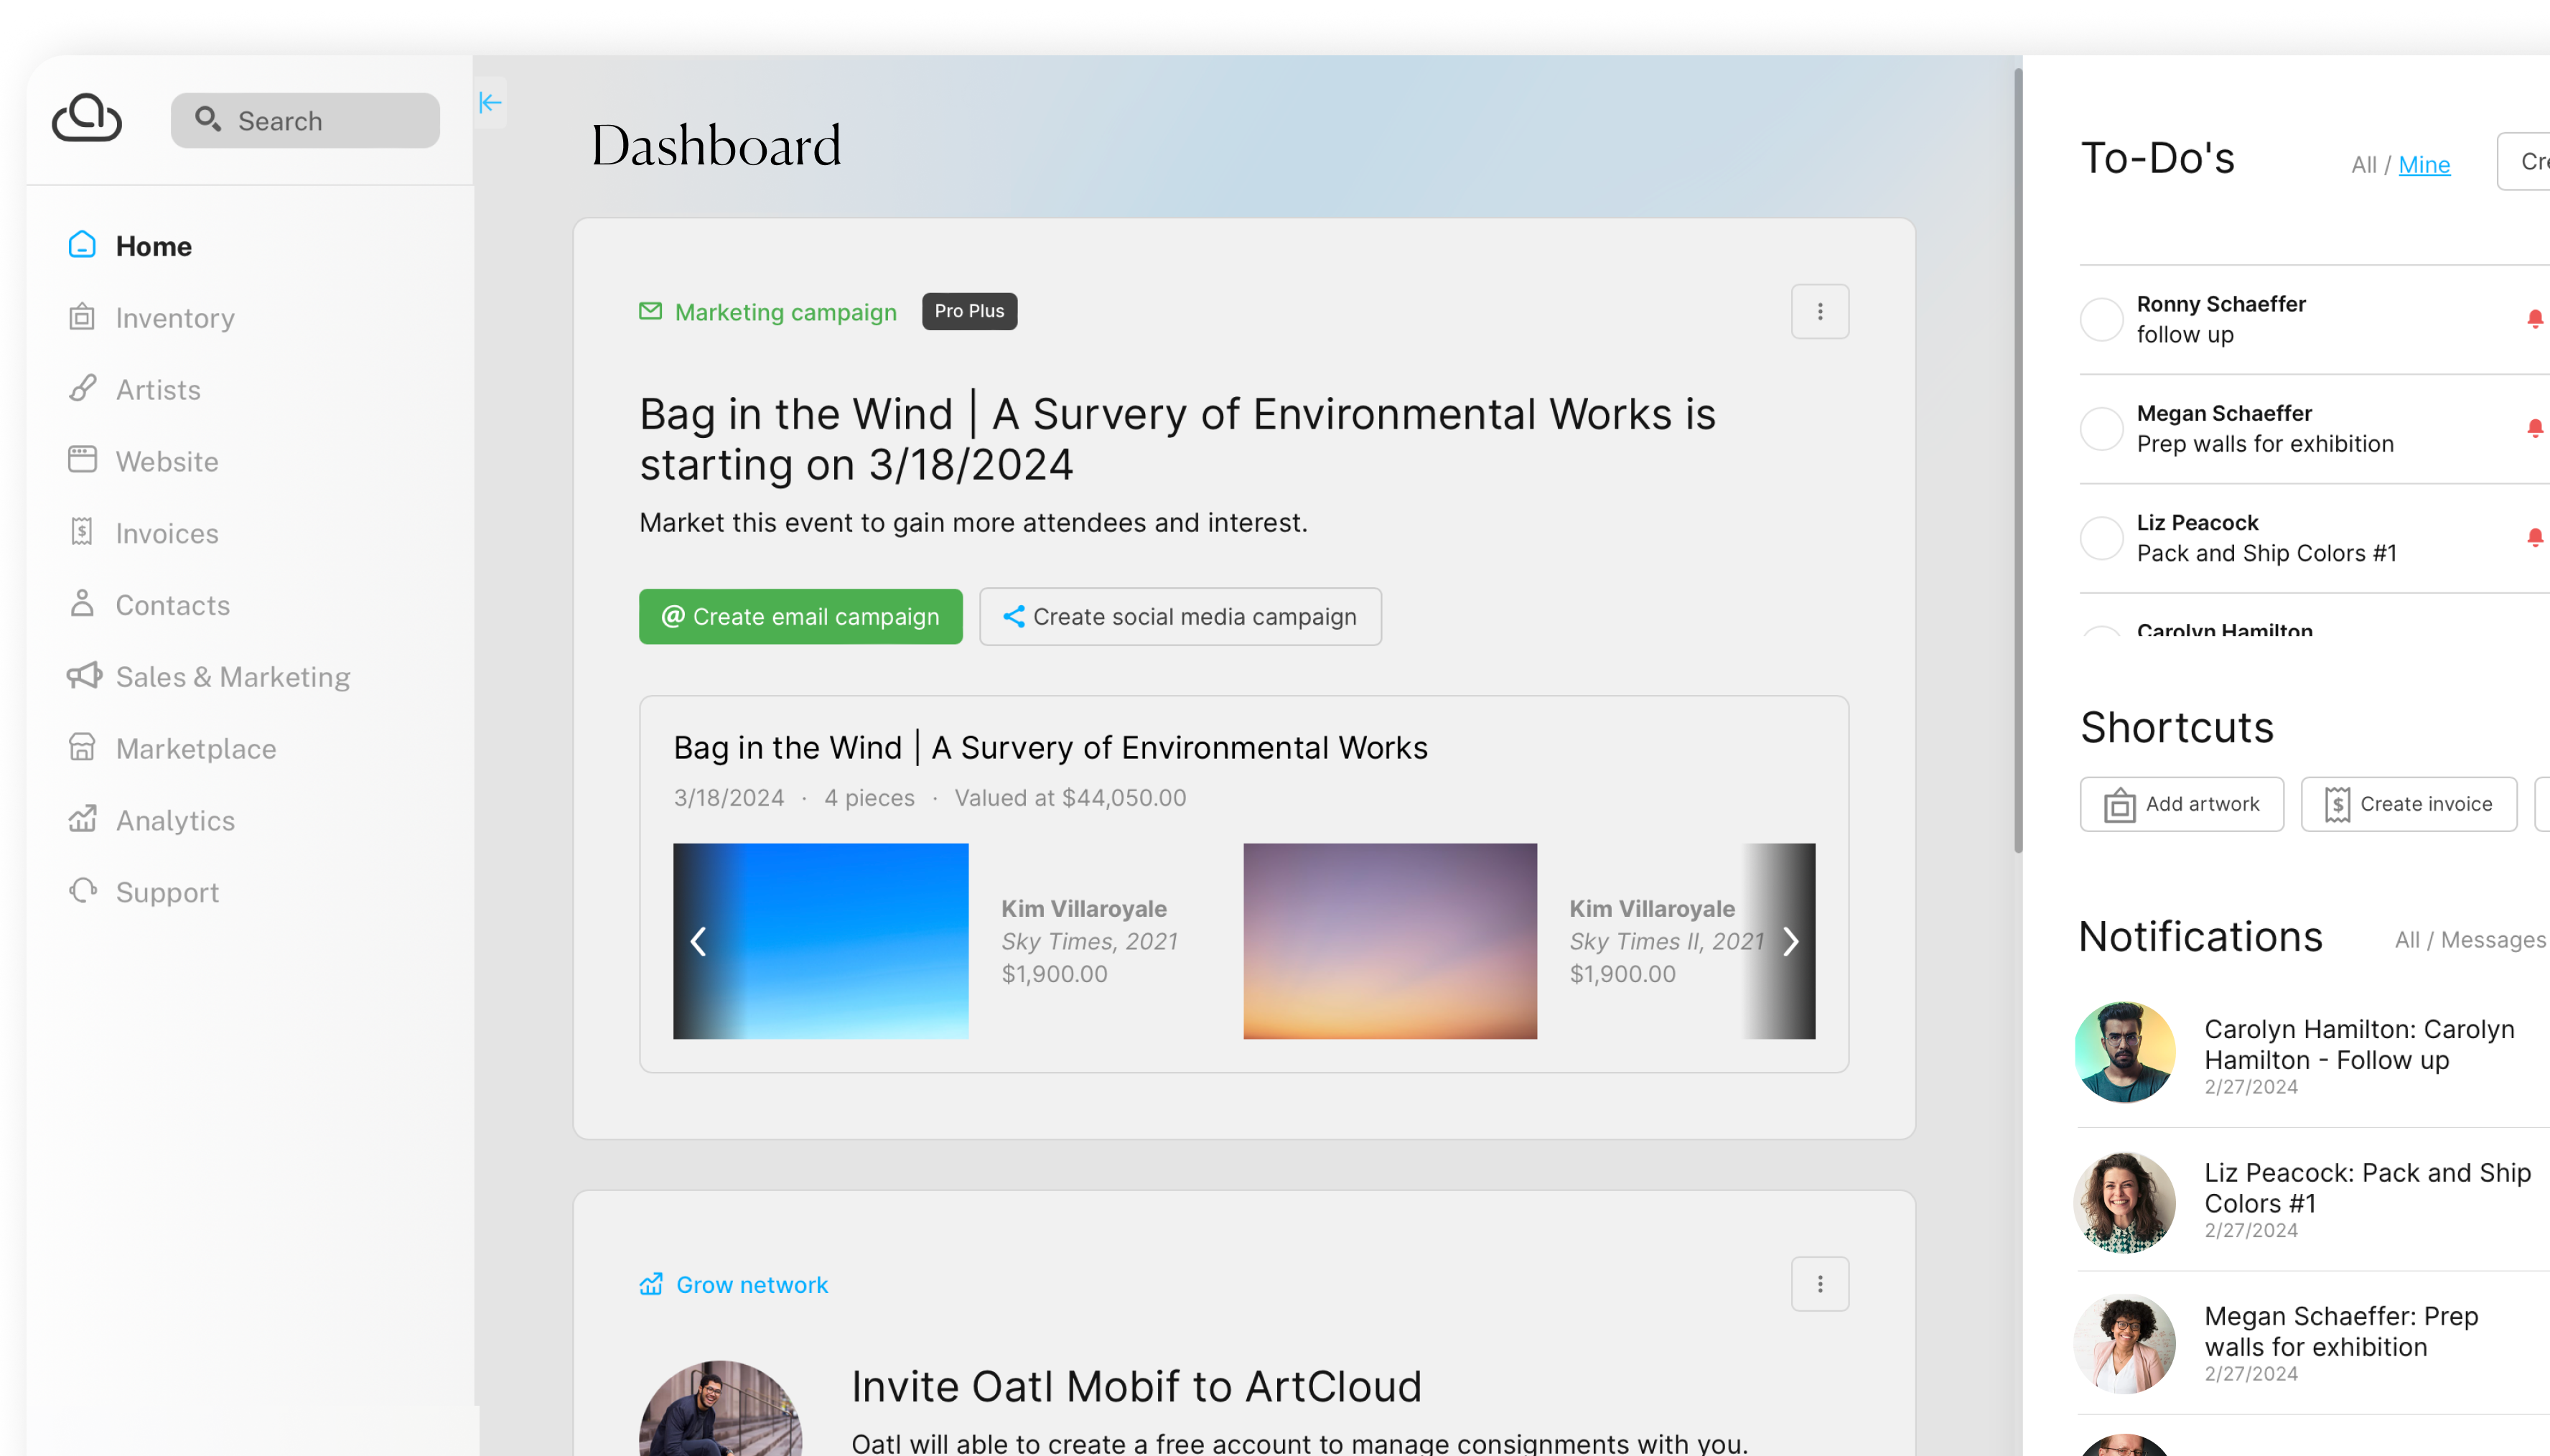Click Create social media campaign button

[1180, 617]
